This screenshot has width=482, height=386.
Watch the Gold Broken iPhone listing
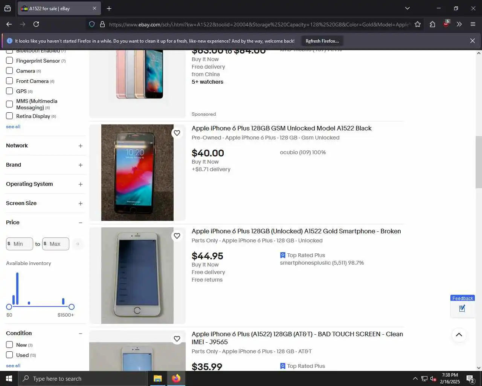click(177, 236)
